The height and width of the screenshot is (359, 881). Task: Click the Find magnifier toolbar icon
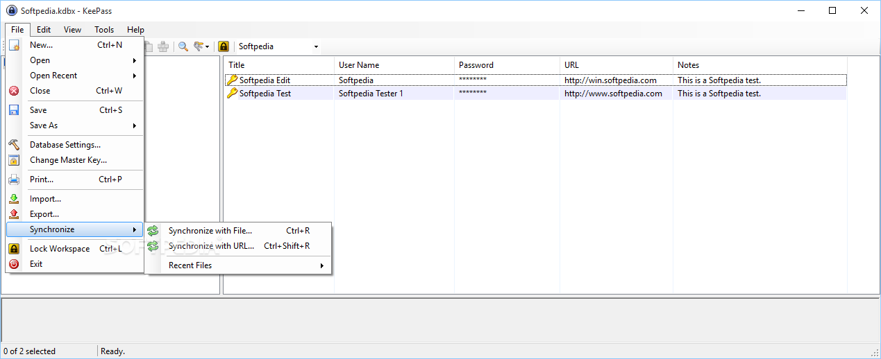coord(183,46)
